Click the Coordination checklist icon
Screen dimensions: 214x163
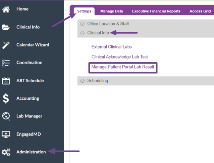click(x=6, y=63)
